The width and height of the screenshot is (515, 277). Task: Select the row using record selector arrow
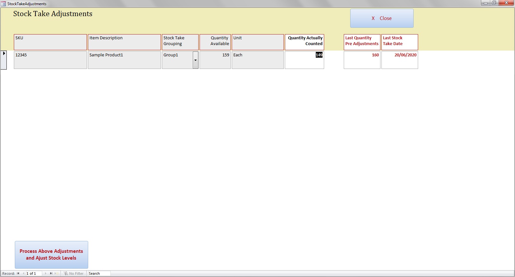point(4,60)
